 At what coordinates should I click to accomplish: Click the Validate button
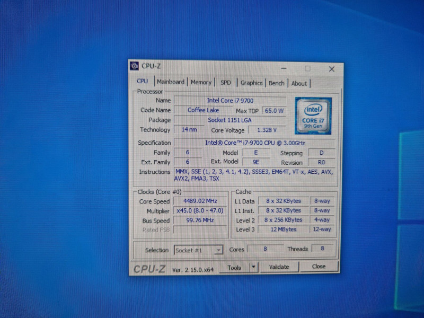[279, 267]
